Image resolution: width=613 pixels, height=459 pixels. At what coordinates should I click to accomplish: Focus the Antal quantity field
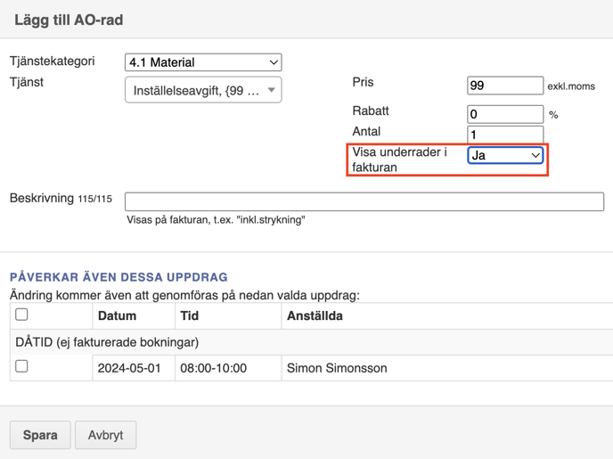point(505,135)
